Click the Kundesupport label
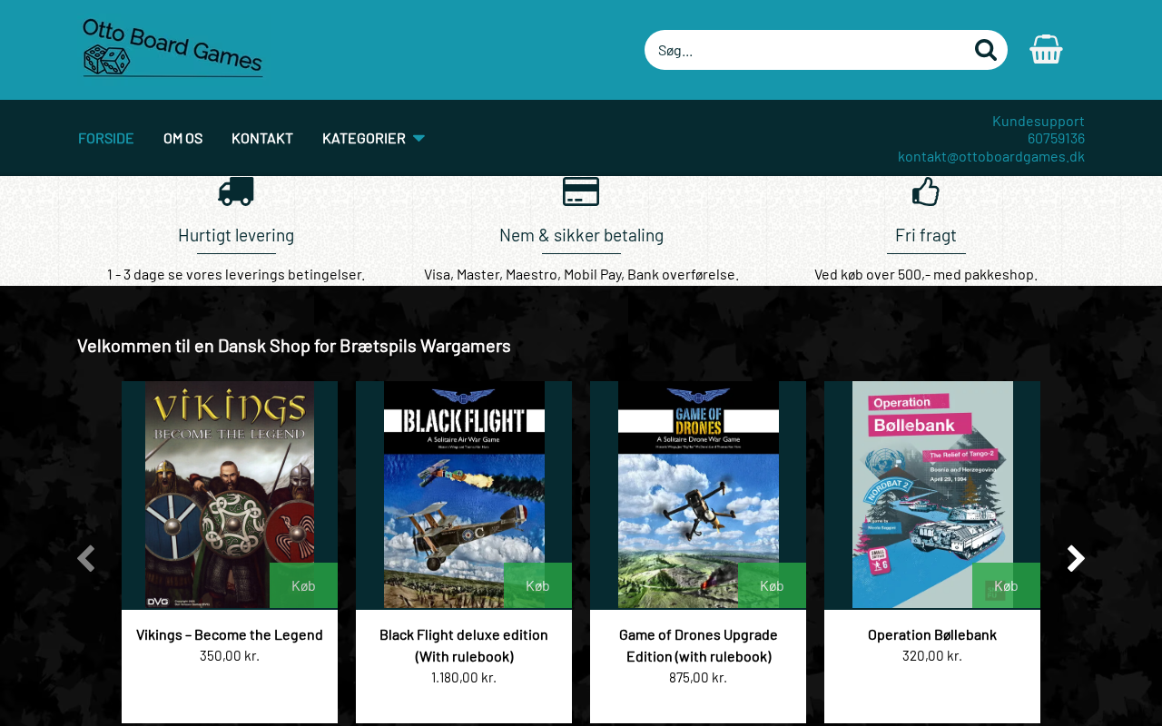 tap(1039, 121)
